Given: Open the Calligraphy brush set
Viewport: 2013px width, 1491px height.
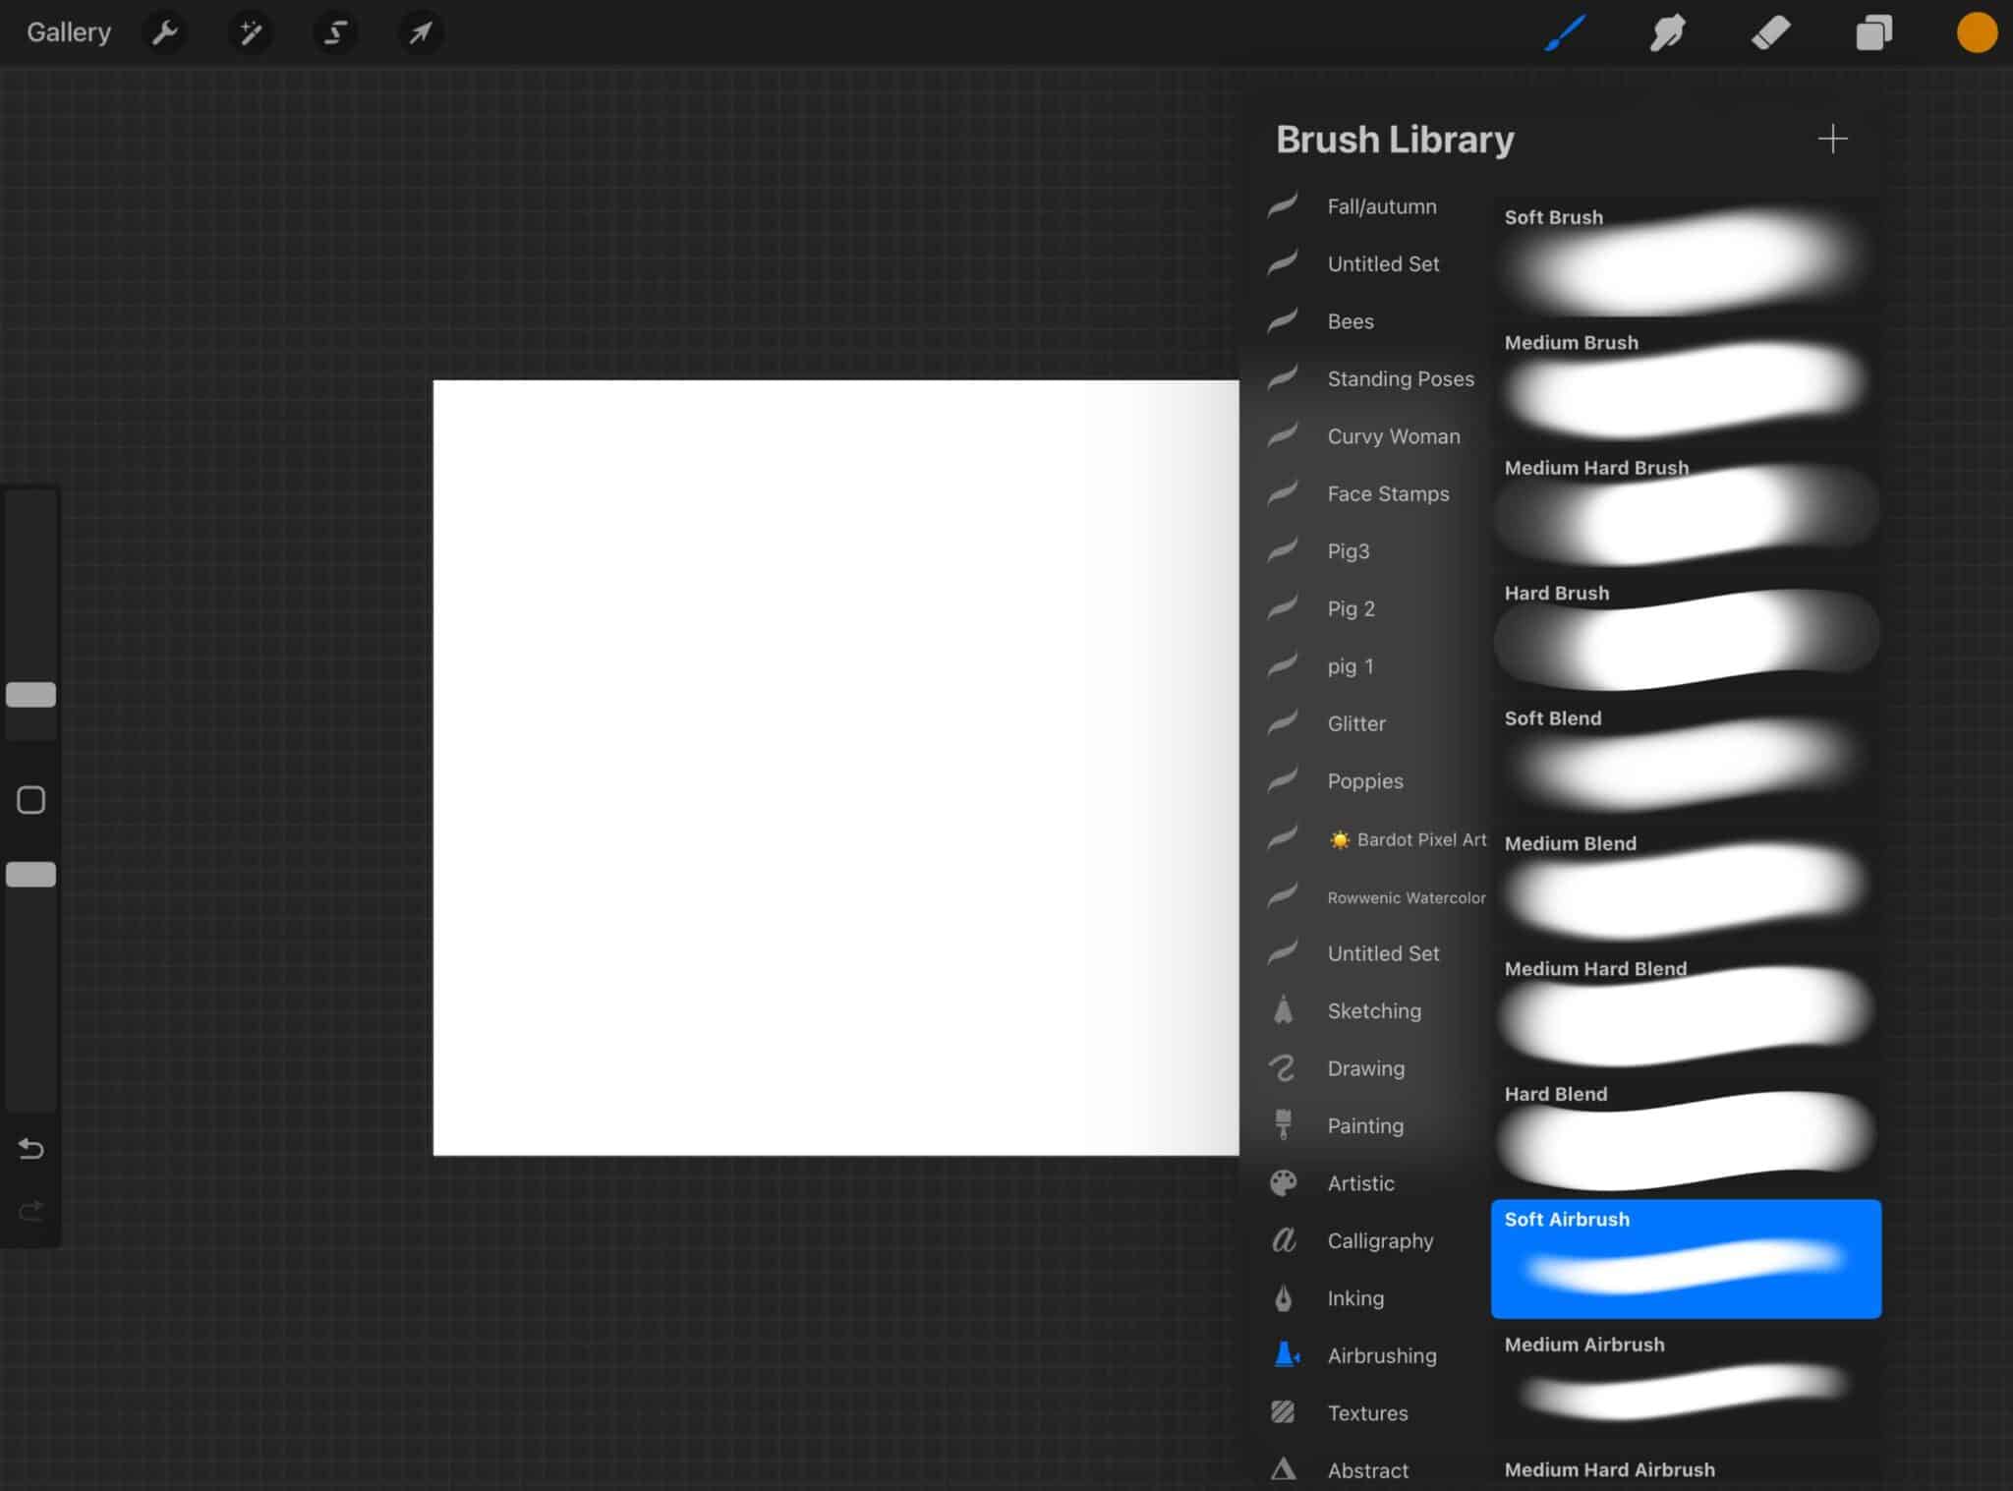Looking at the screenshot, I should point(1380,1240).
